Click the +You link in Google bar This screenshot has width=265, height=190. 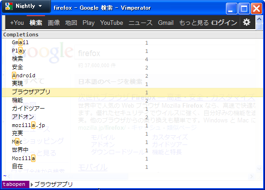pyautogui.click(x=17, y=23)
